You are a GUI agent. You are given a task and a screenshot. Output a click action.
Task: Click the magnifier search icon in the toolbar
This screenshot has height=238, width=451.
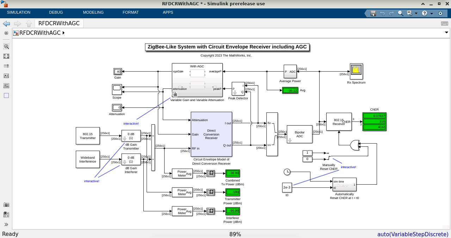click(x=401, y=13)
